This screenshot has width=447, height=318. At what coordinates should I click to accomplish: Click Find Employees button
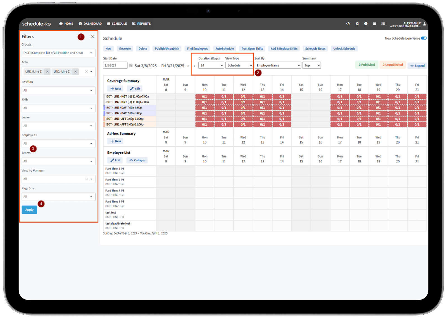click(x=198, y=49)
